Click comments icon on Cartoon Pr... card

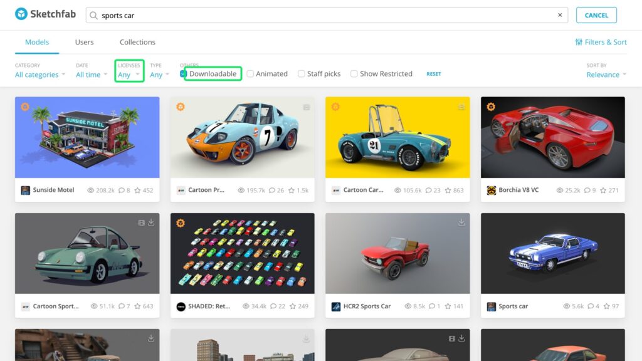pyautogui.click(x=272, y=191)
